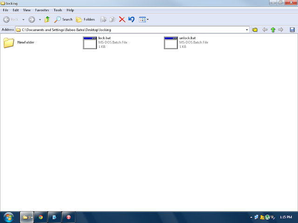Select the unlock.bat file icon

(171, 43)
